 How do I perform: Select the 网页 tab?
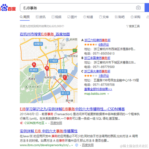[25, 17]
